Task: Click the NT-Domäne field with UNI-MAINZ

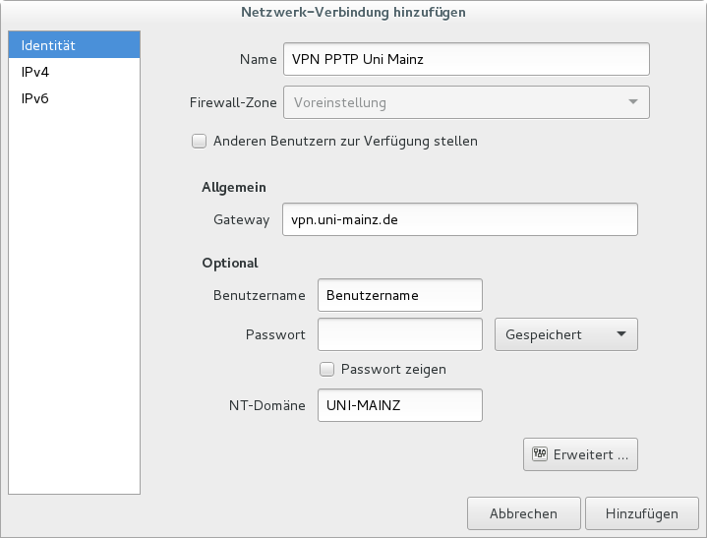Action: click(x=400, y=405)
